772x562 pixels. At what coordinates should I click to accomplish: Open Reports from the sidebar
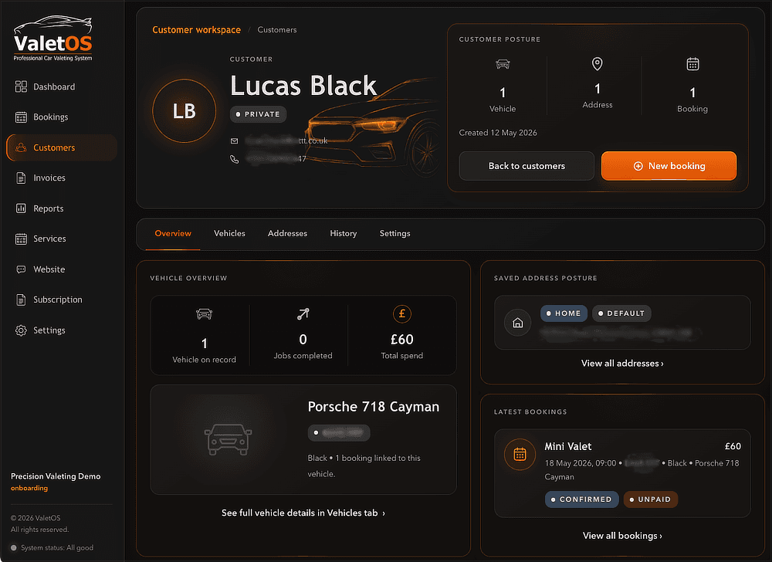[62, 208]
